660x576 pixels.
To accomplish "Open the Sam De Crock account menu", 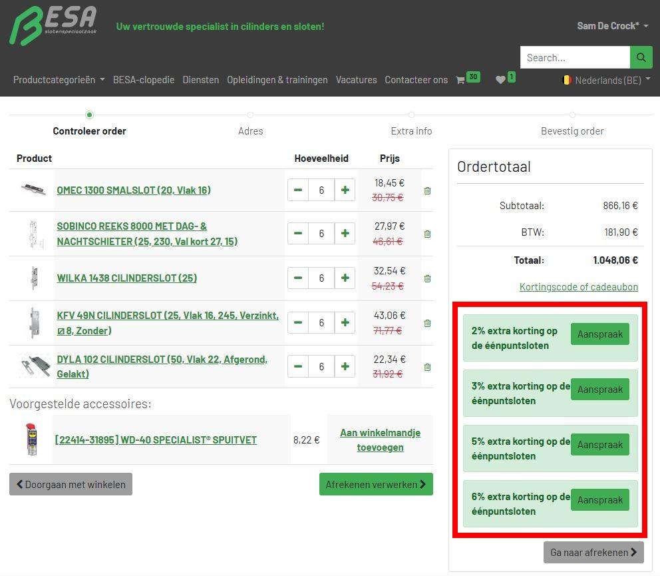I will (613, 26).
